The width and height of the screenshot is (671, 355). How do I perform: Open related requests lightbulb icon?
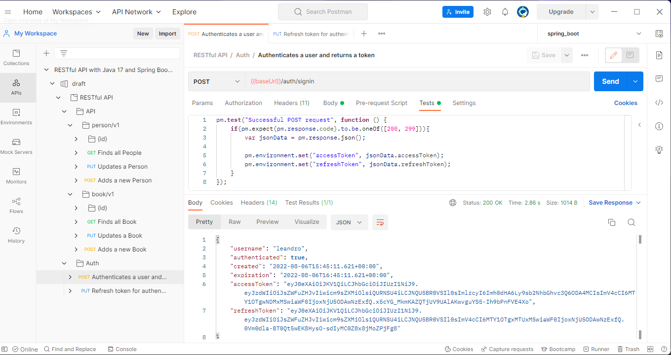click(x=659, y=150)
